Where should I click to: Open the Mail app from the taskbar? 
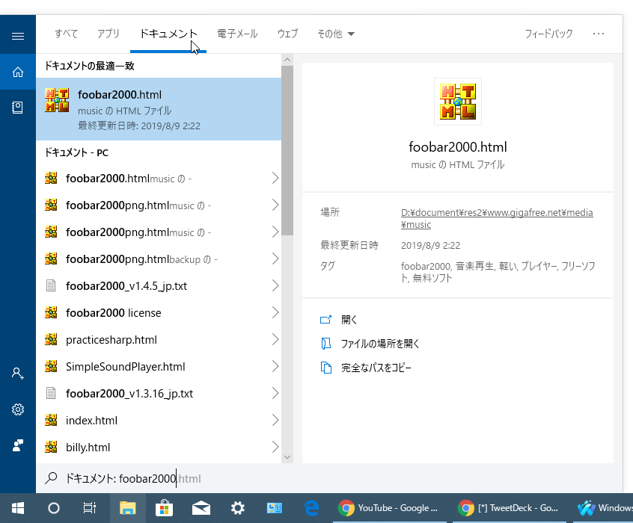[201, 508]
